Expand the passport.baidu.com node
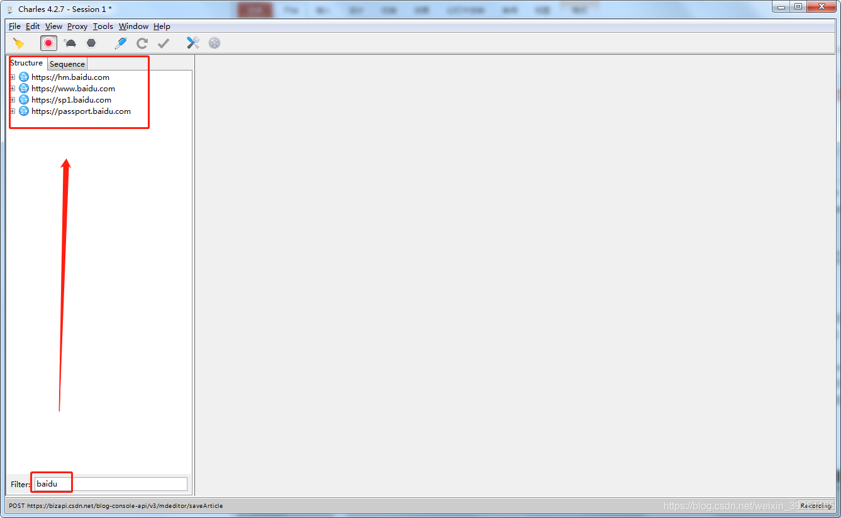This screenshot has height=518, width=841. [x=13, y=111]
